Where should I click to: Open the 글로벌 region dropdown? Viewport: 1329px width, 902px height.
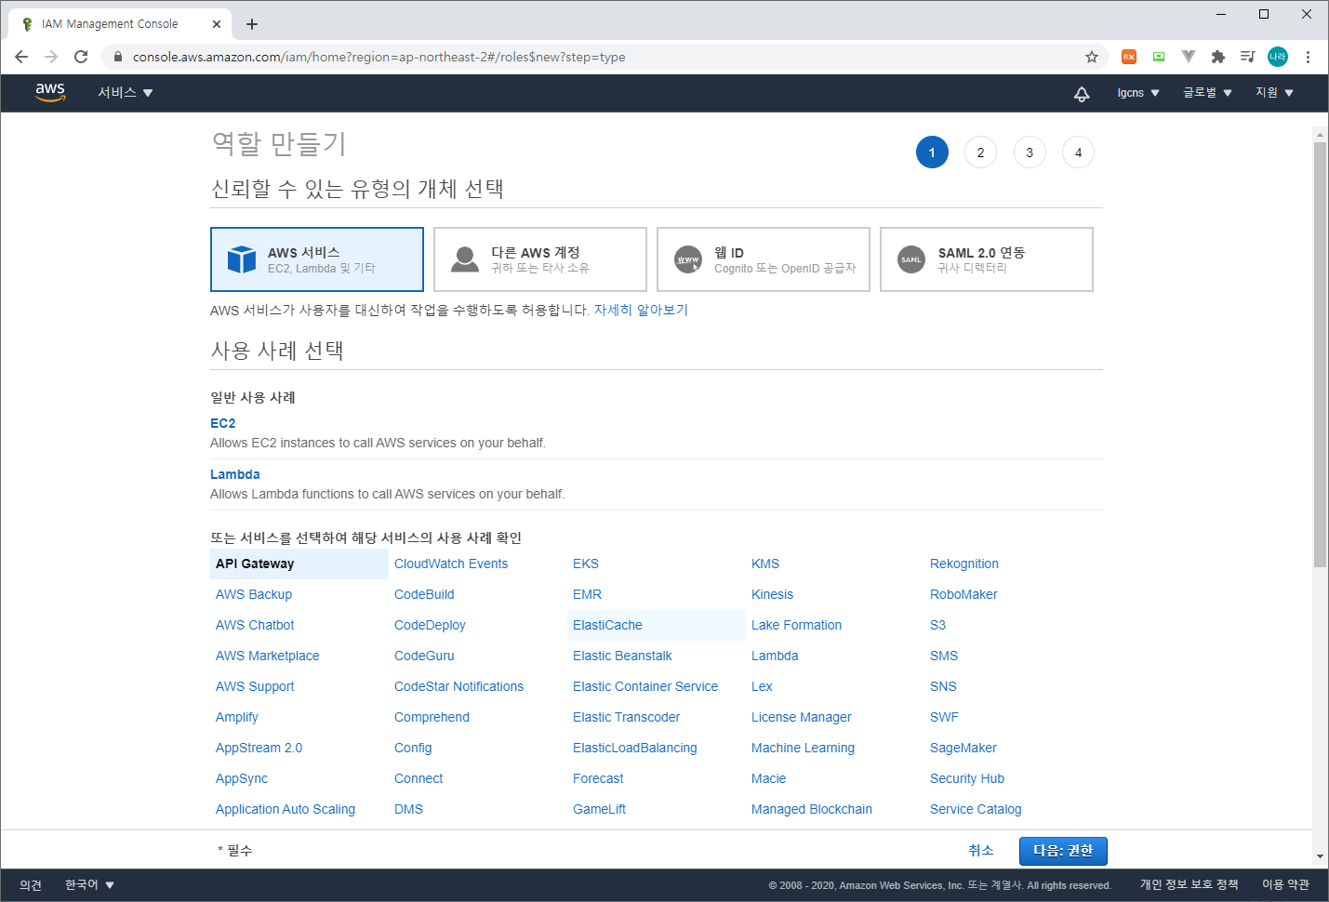1207,93
